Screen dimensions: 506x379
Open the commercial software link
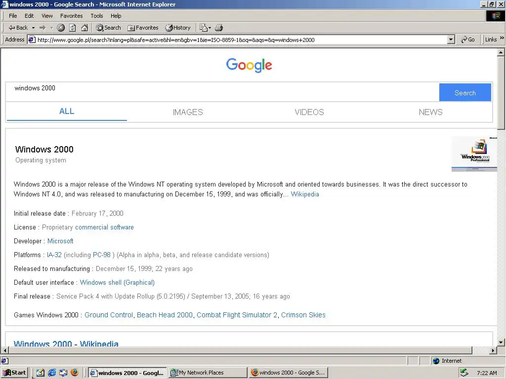coord(104,227)
